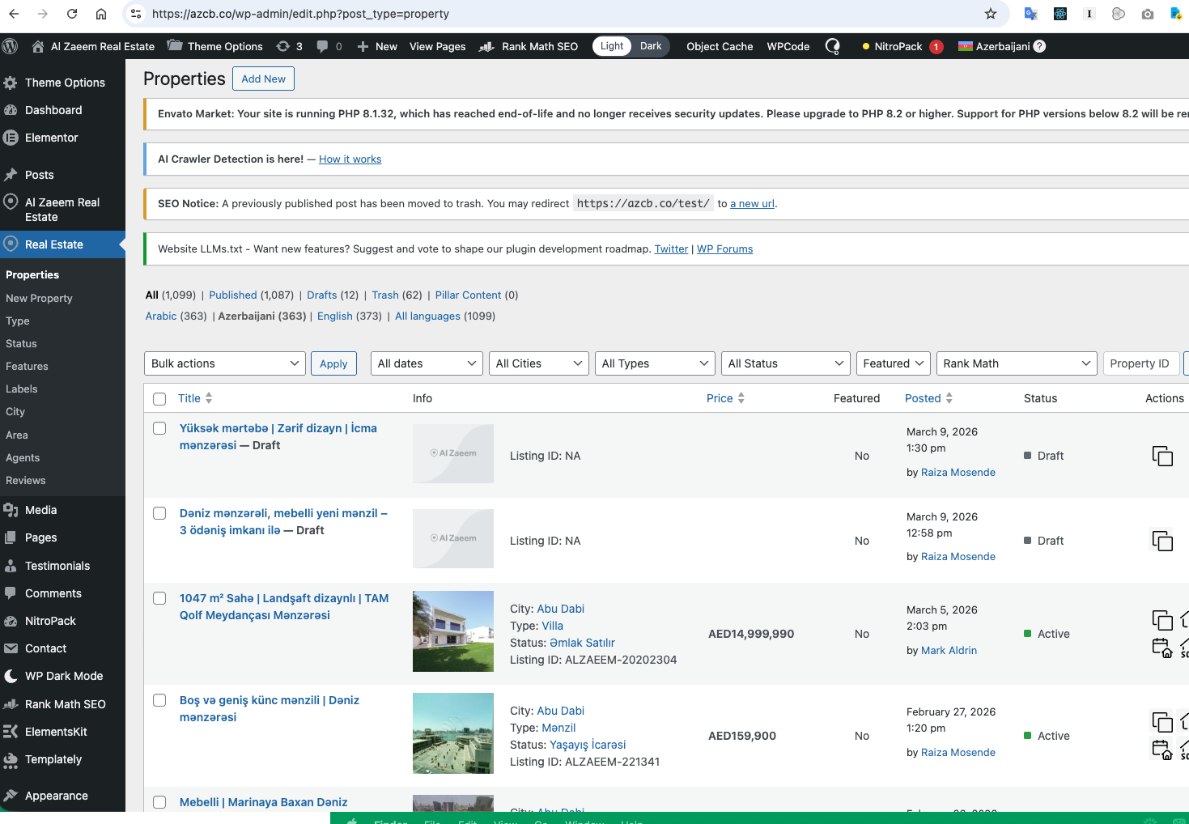Filter properties by the Drafts link

click(x=321, y=295)
